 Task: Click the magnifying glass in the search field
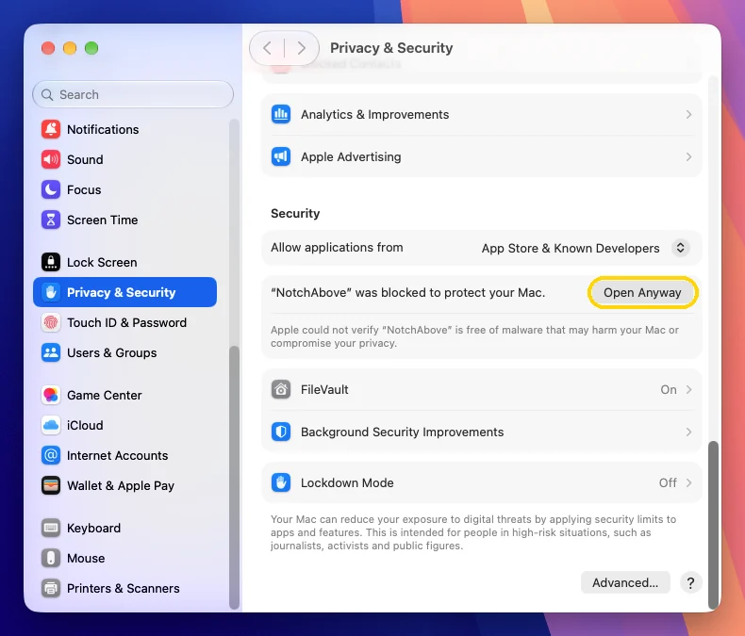pos(47,94)
